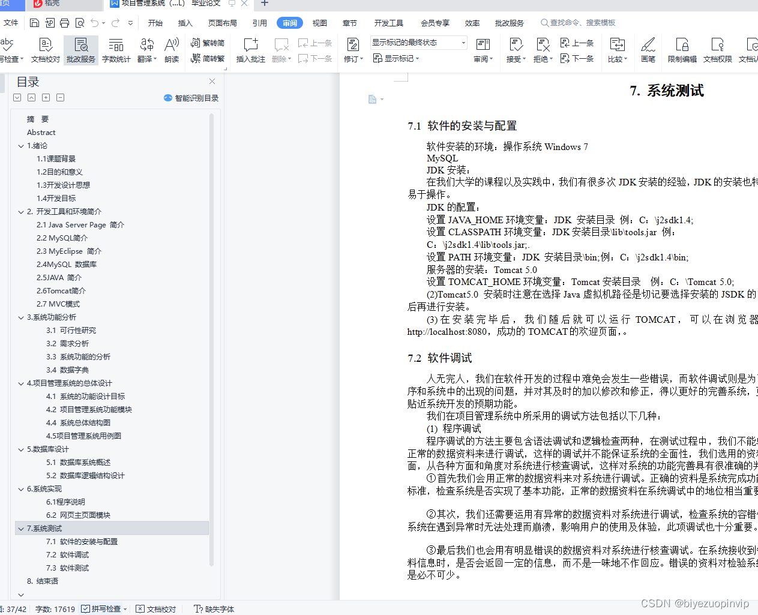Run 文档校对 document proofing

[x=45, y=50]
